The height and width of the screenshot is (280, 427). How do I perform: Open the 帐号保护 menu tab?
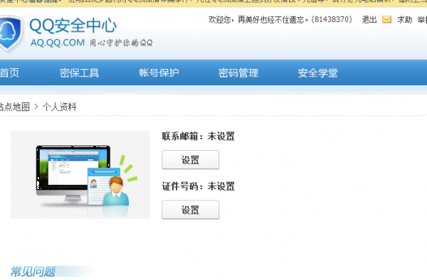tap(159, 73)
